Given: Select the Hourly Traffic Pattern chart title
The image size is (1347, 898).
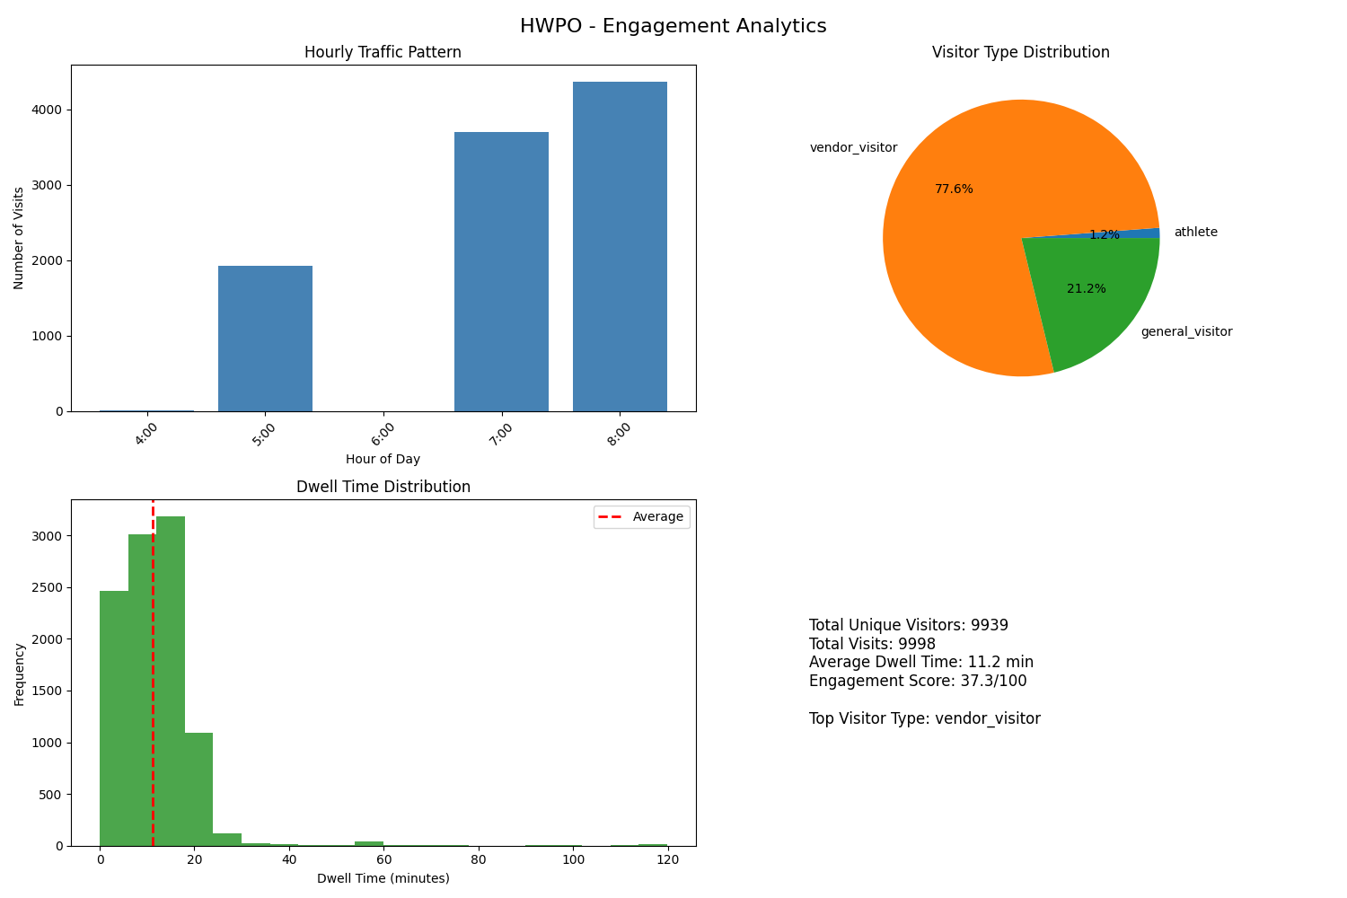Looking at the screenshot, I should pos(383,52).
